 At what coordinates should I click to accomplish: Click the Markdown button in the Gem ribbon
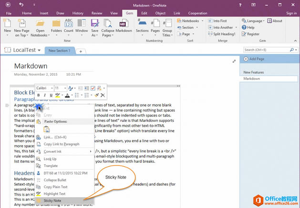coord(123,26)
